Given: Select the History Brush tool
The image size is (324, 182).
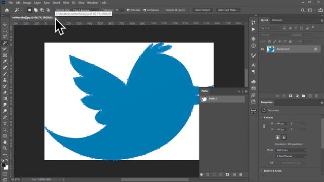Looking at the screenshot, I should click(x=5, y=86).
